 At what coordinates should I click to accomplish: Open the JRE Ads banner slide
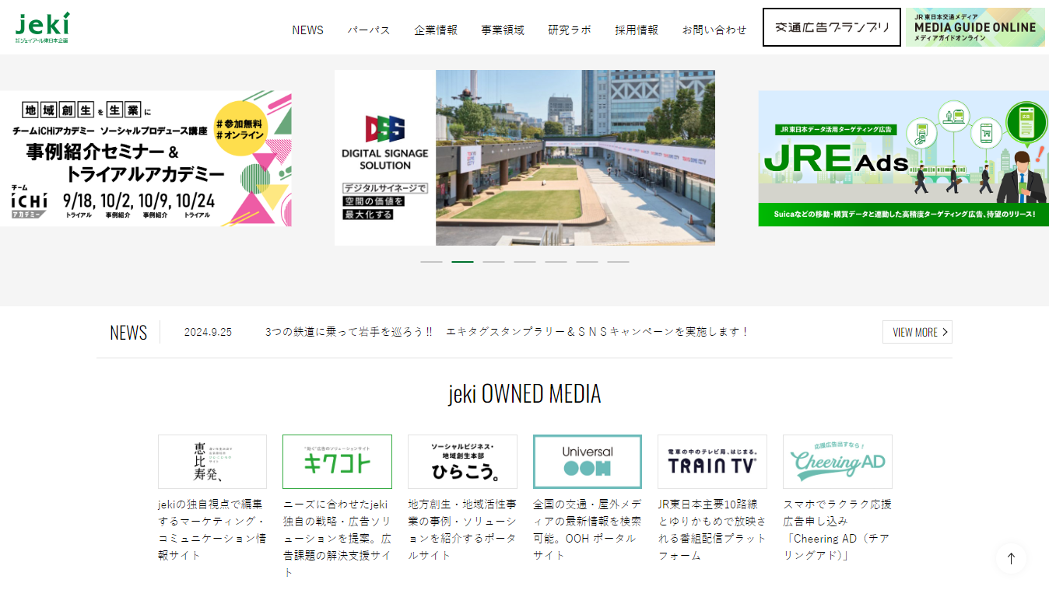(x=903, y=159)
